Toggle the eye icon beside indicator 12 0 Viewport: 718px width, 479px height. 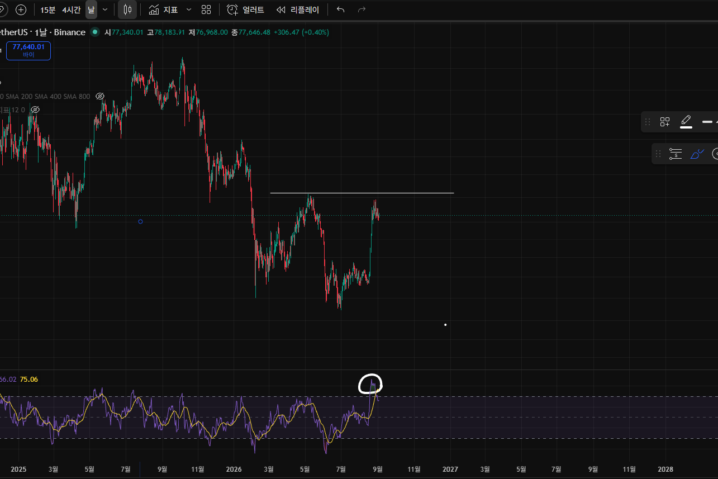(35, 110)
